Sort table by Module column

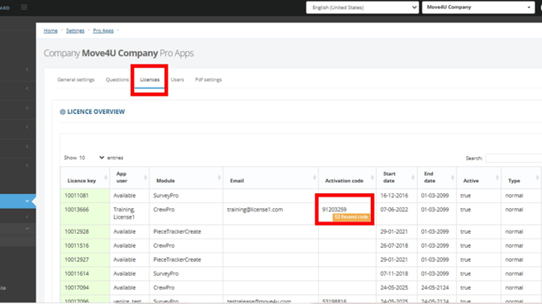pos(186,178)
